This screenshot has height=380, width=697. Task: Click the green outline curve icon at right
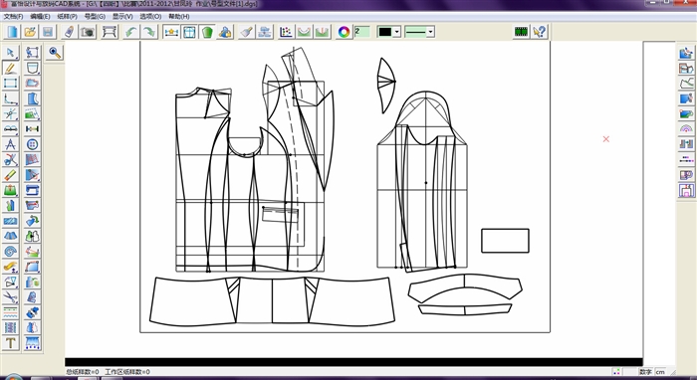tap(686, 83)
